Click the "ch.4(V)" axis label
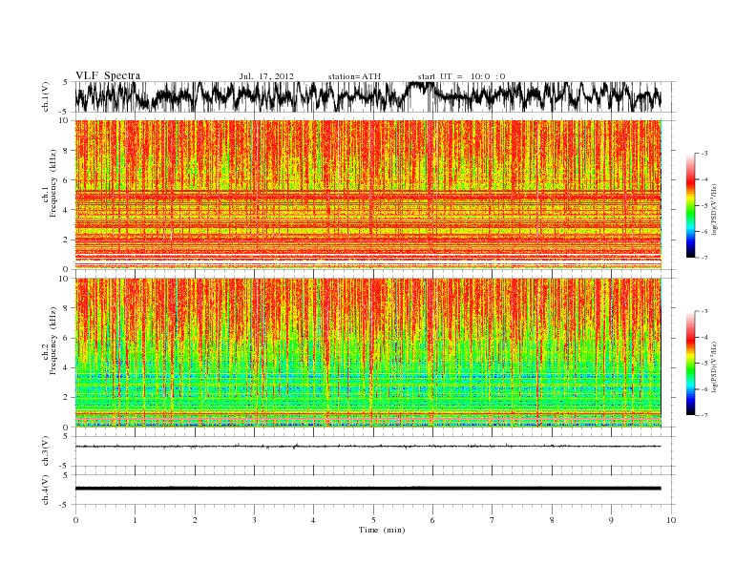Screen dimensions: 756x584 [46, 490]
